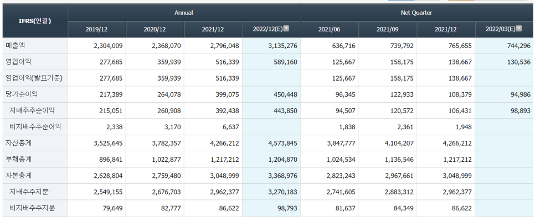
Task: Select the 지배주주순이익 row label
Action: coord(32,110)
